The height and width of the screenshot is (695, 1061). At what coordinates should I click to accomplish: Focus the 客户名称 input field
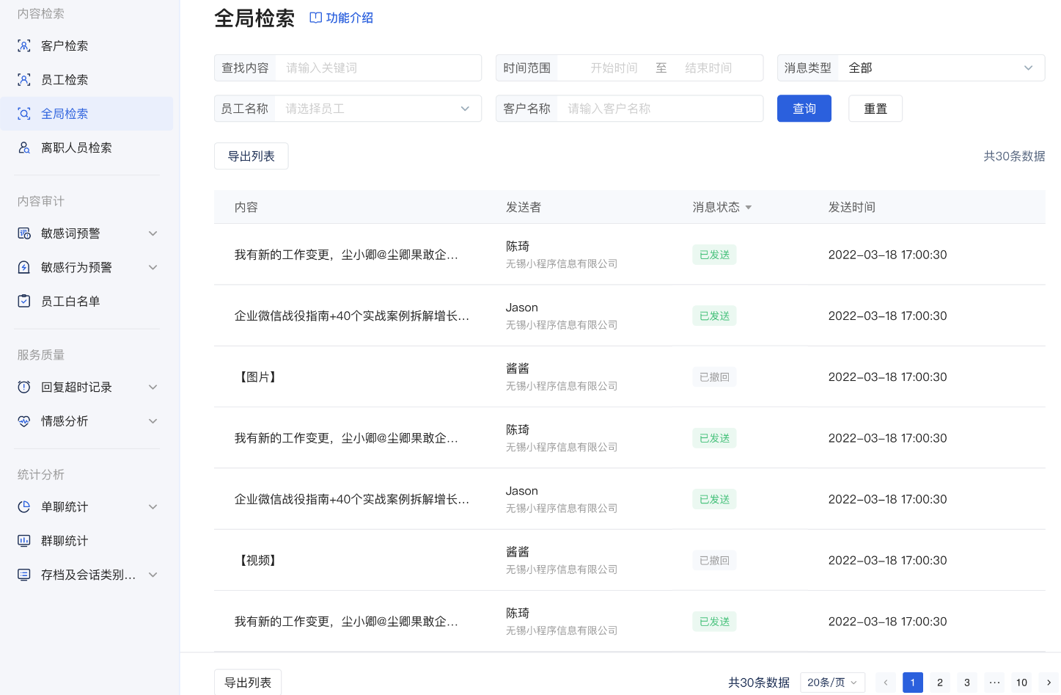click(660, 109)
